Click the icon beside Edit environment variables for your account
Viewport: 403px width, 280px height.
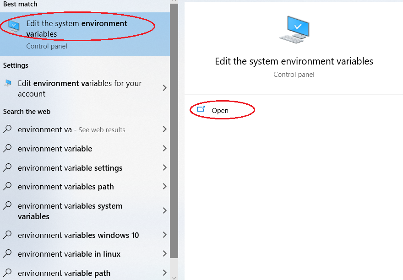pos(8,83)
